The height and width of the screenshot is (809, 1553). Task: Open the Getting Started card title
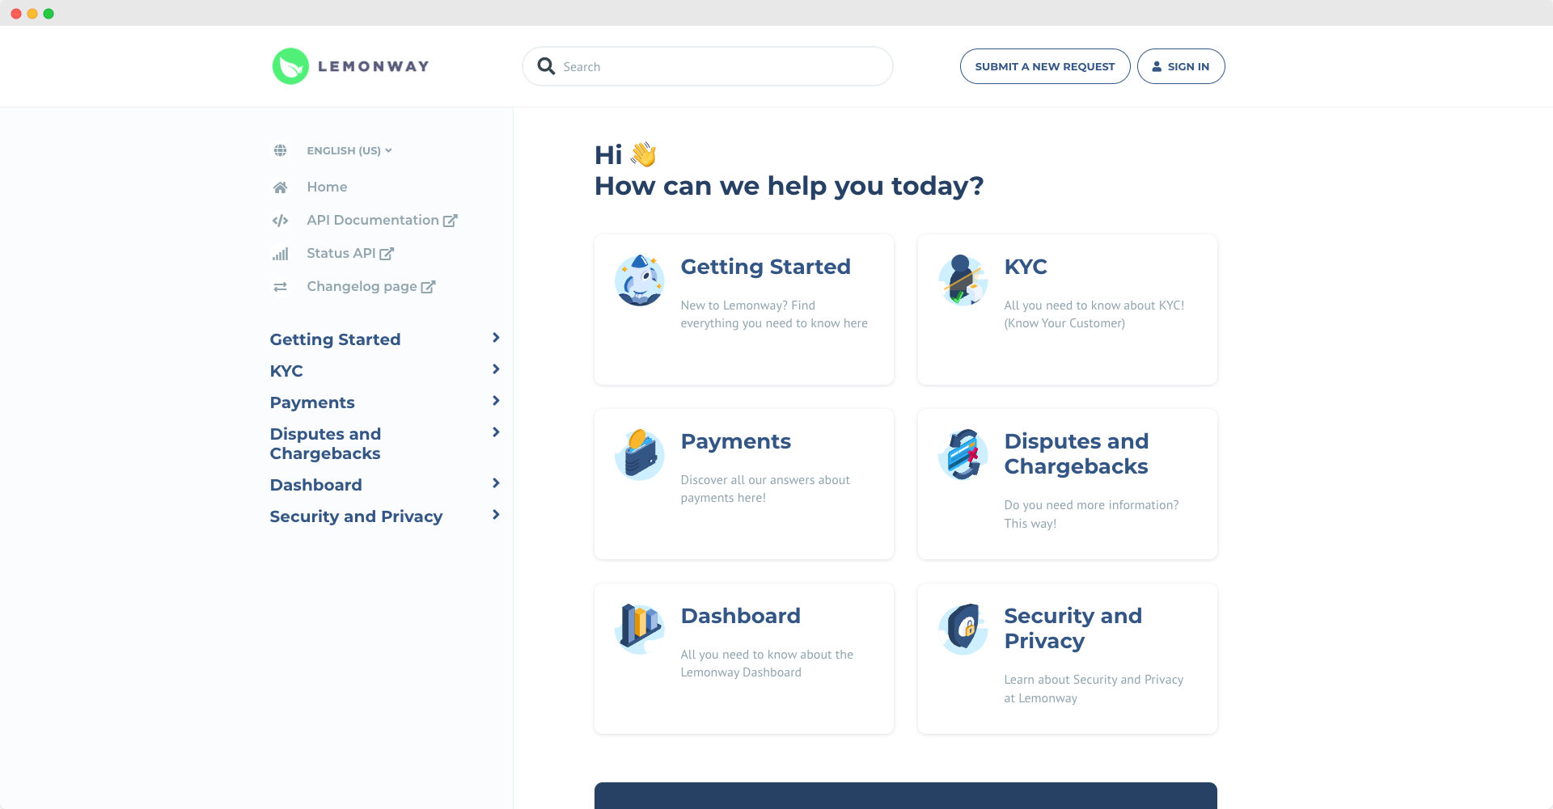tap(765, 267)
